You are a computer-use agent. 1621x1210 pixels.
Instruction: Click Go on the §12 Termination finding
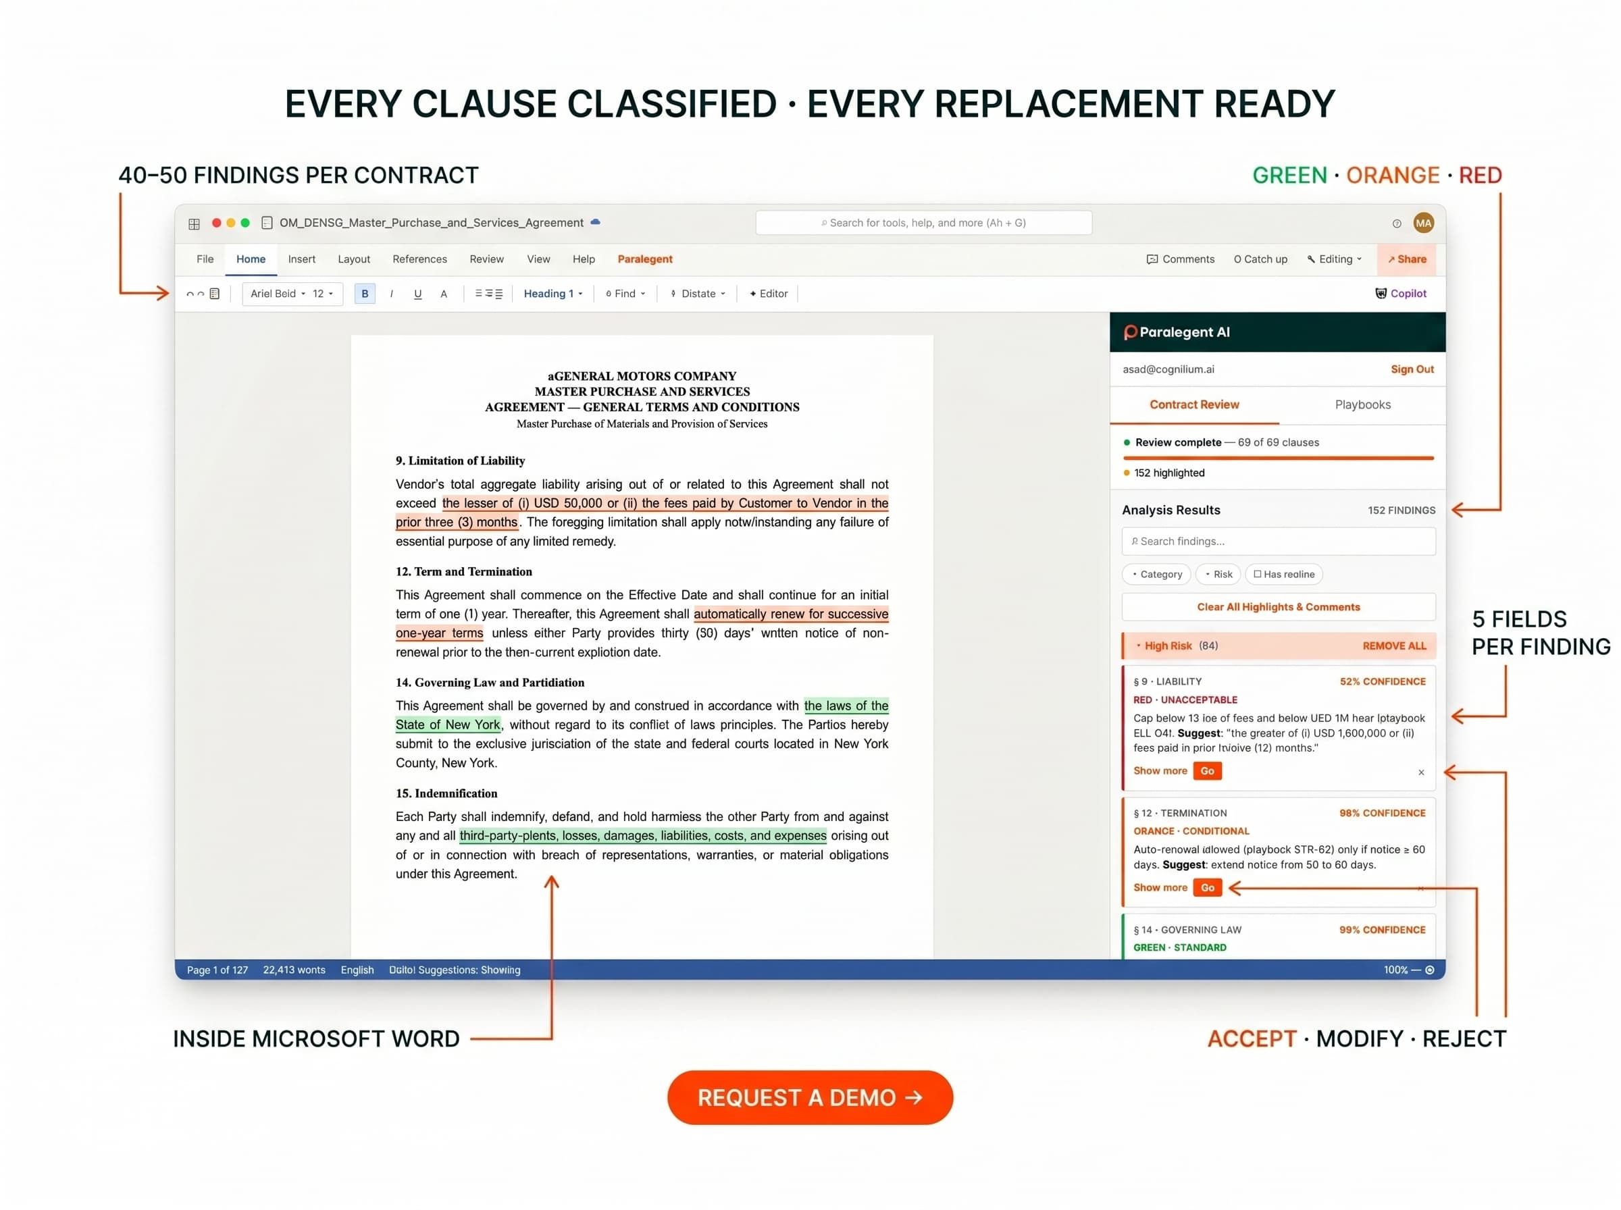(x=1207, y=888)
